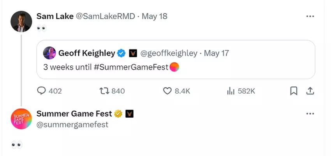Share the tweet via upload icon
The image size is (331, 156).
[310, 91]
